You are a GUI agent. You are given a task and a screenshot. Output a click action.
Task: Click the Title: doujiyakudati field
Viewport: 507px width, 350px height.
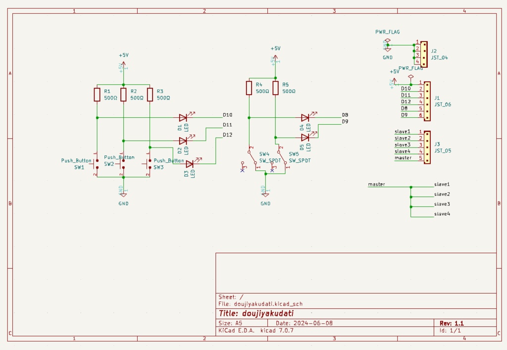point(256,313)
